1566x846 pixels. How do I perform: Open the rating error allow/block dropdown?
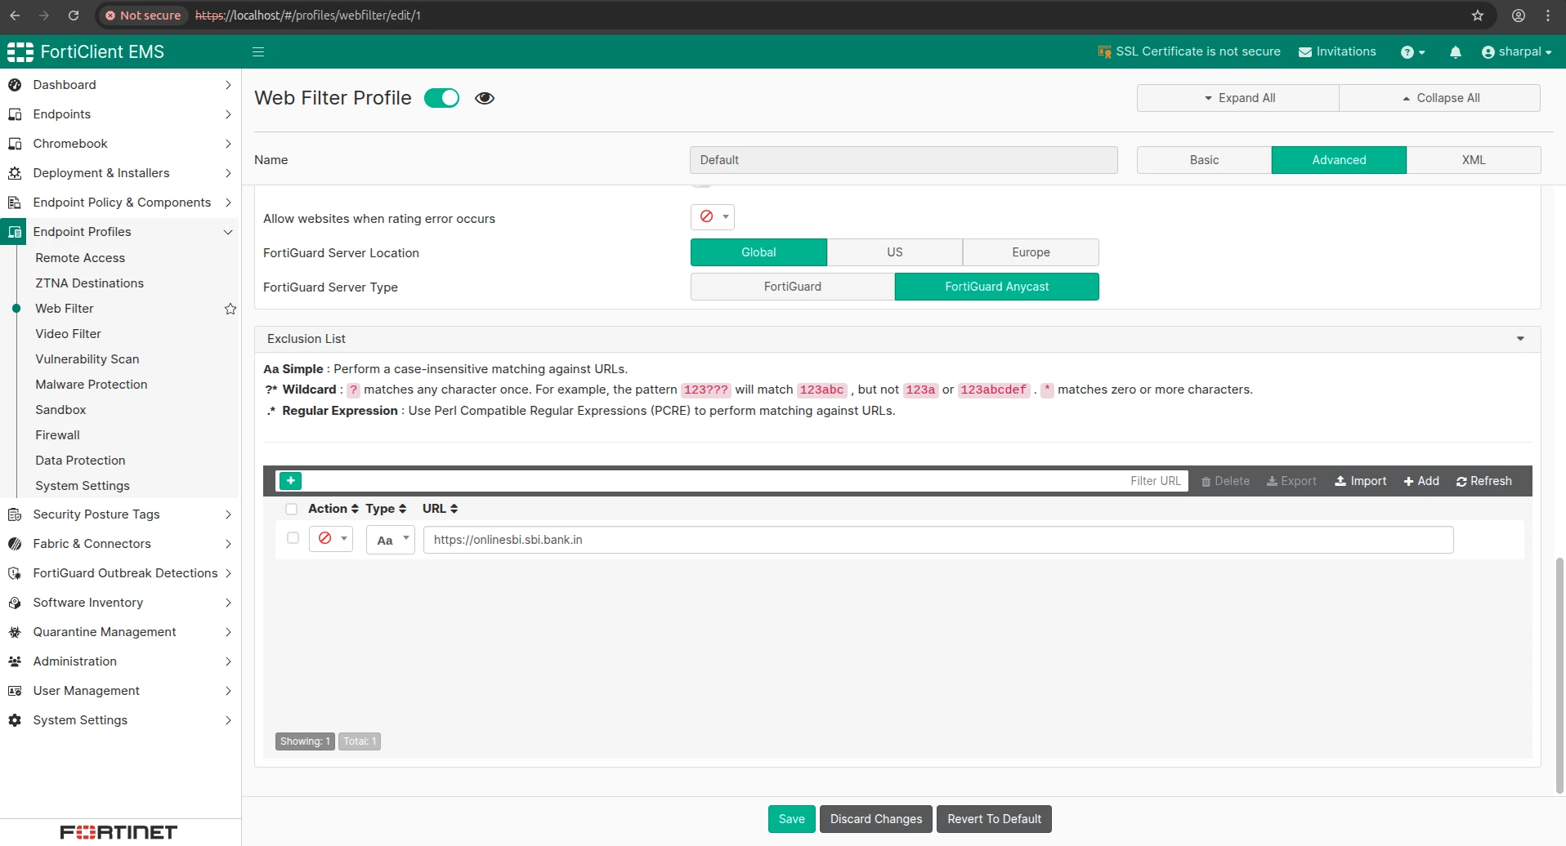click(x=713, y=217)
